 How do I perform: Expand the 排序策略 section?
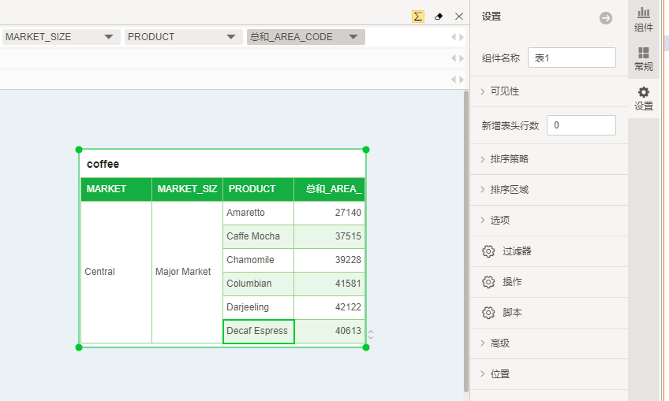click(509, 159)
